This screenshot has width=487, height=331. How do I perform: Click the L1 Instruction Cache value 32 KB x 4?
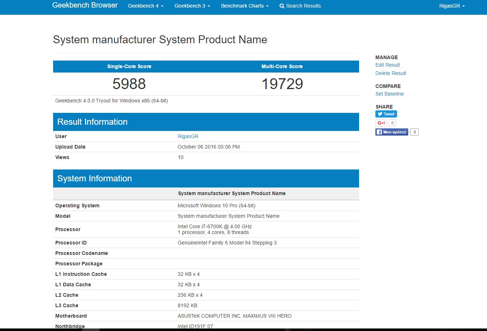click(x=189, y=274)
